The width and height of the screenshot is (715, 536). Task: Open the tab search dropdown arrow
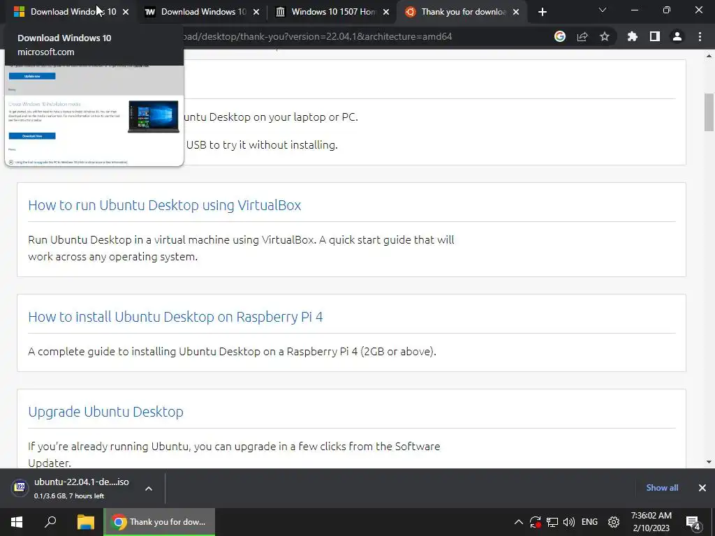pos(603,10)
